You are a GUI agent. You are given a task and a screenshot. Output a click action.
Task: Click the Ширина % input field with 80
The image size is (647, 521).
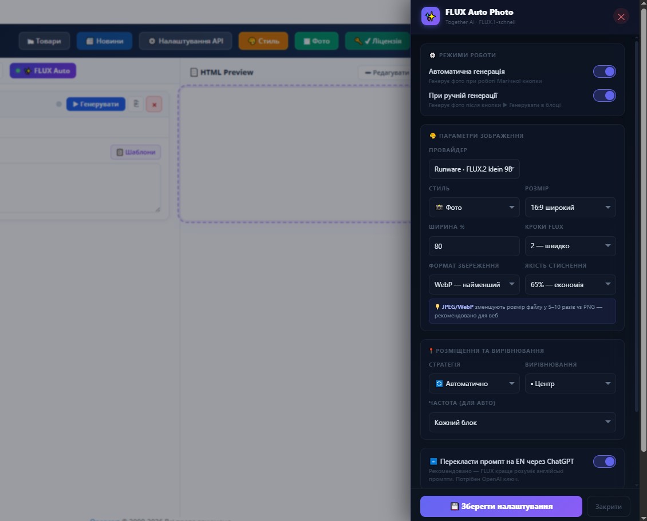click(x=474, y=246)
